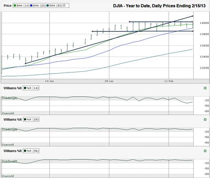Click the 13800 price axis label
This screenshot has width=210, height=178.
204,34
